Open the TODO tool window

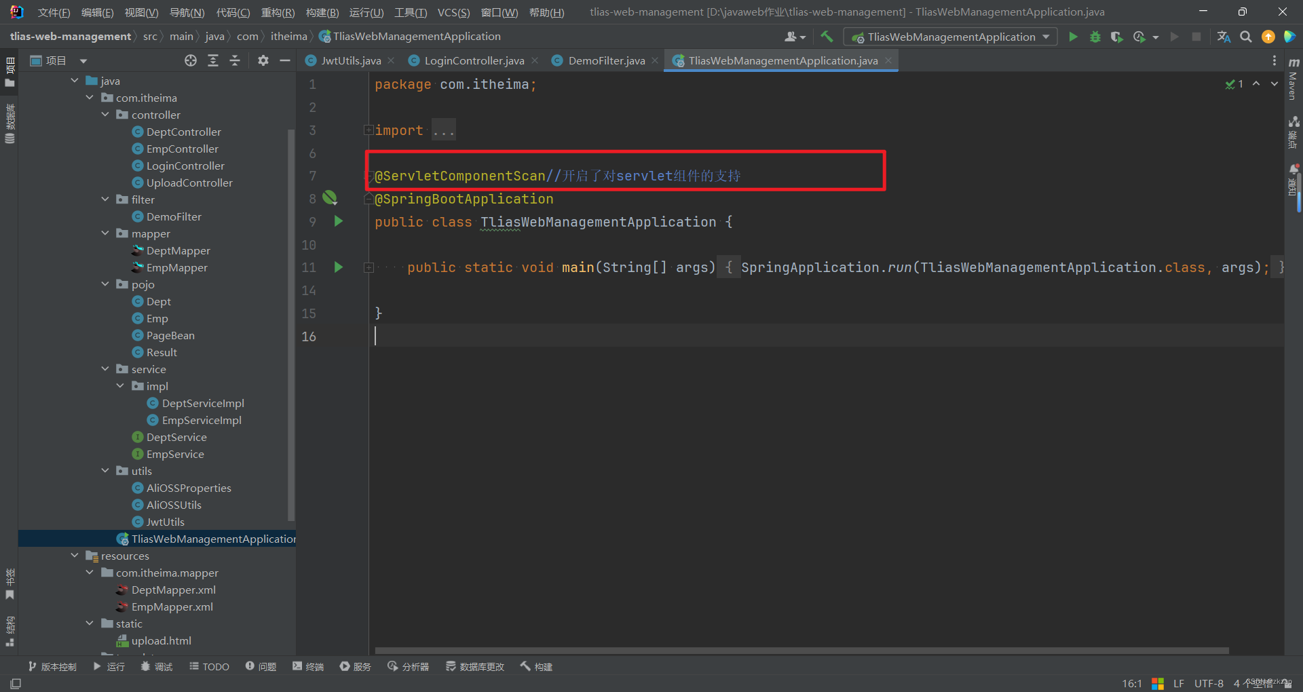[x=209, y=667]
